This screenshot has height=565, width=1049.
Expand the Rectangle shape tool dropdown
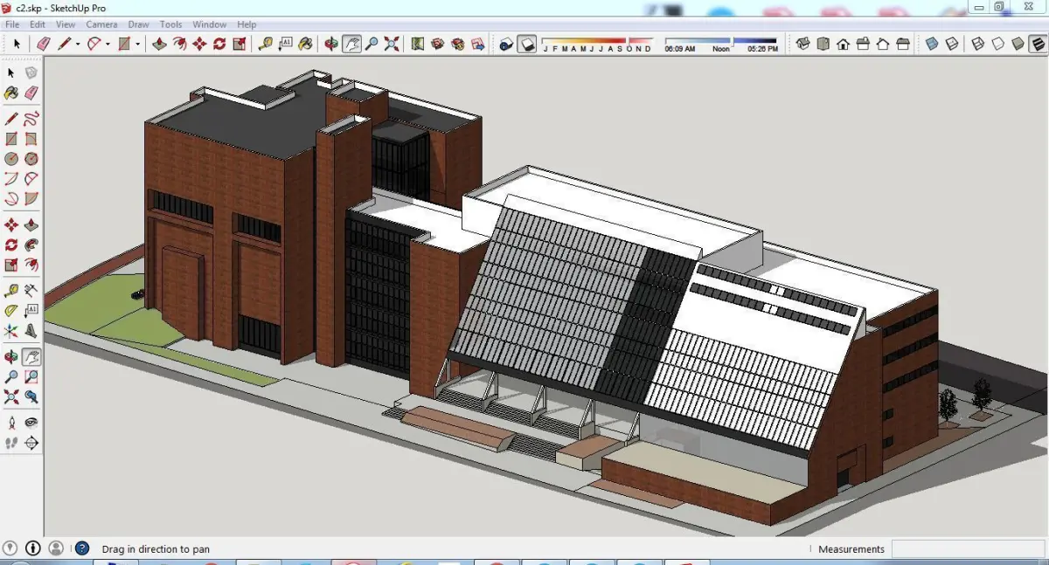coord(137,44)
